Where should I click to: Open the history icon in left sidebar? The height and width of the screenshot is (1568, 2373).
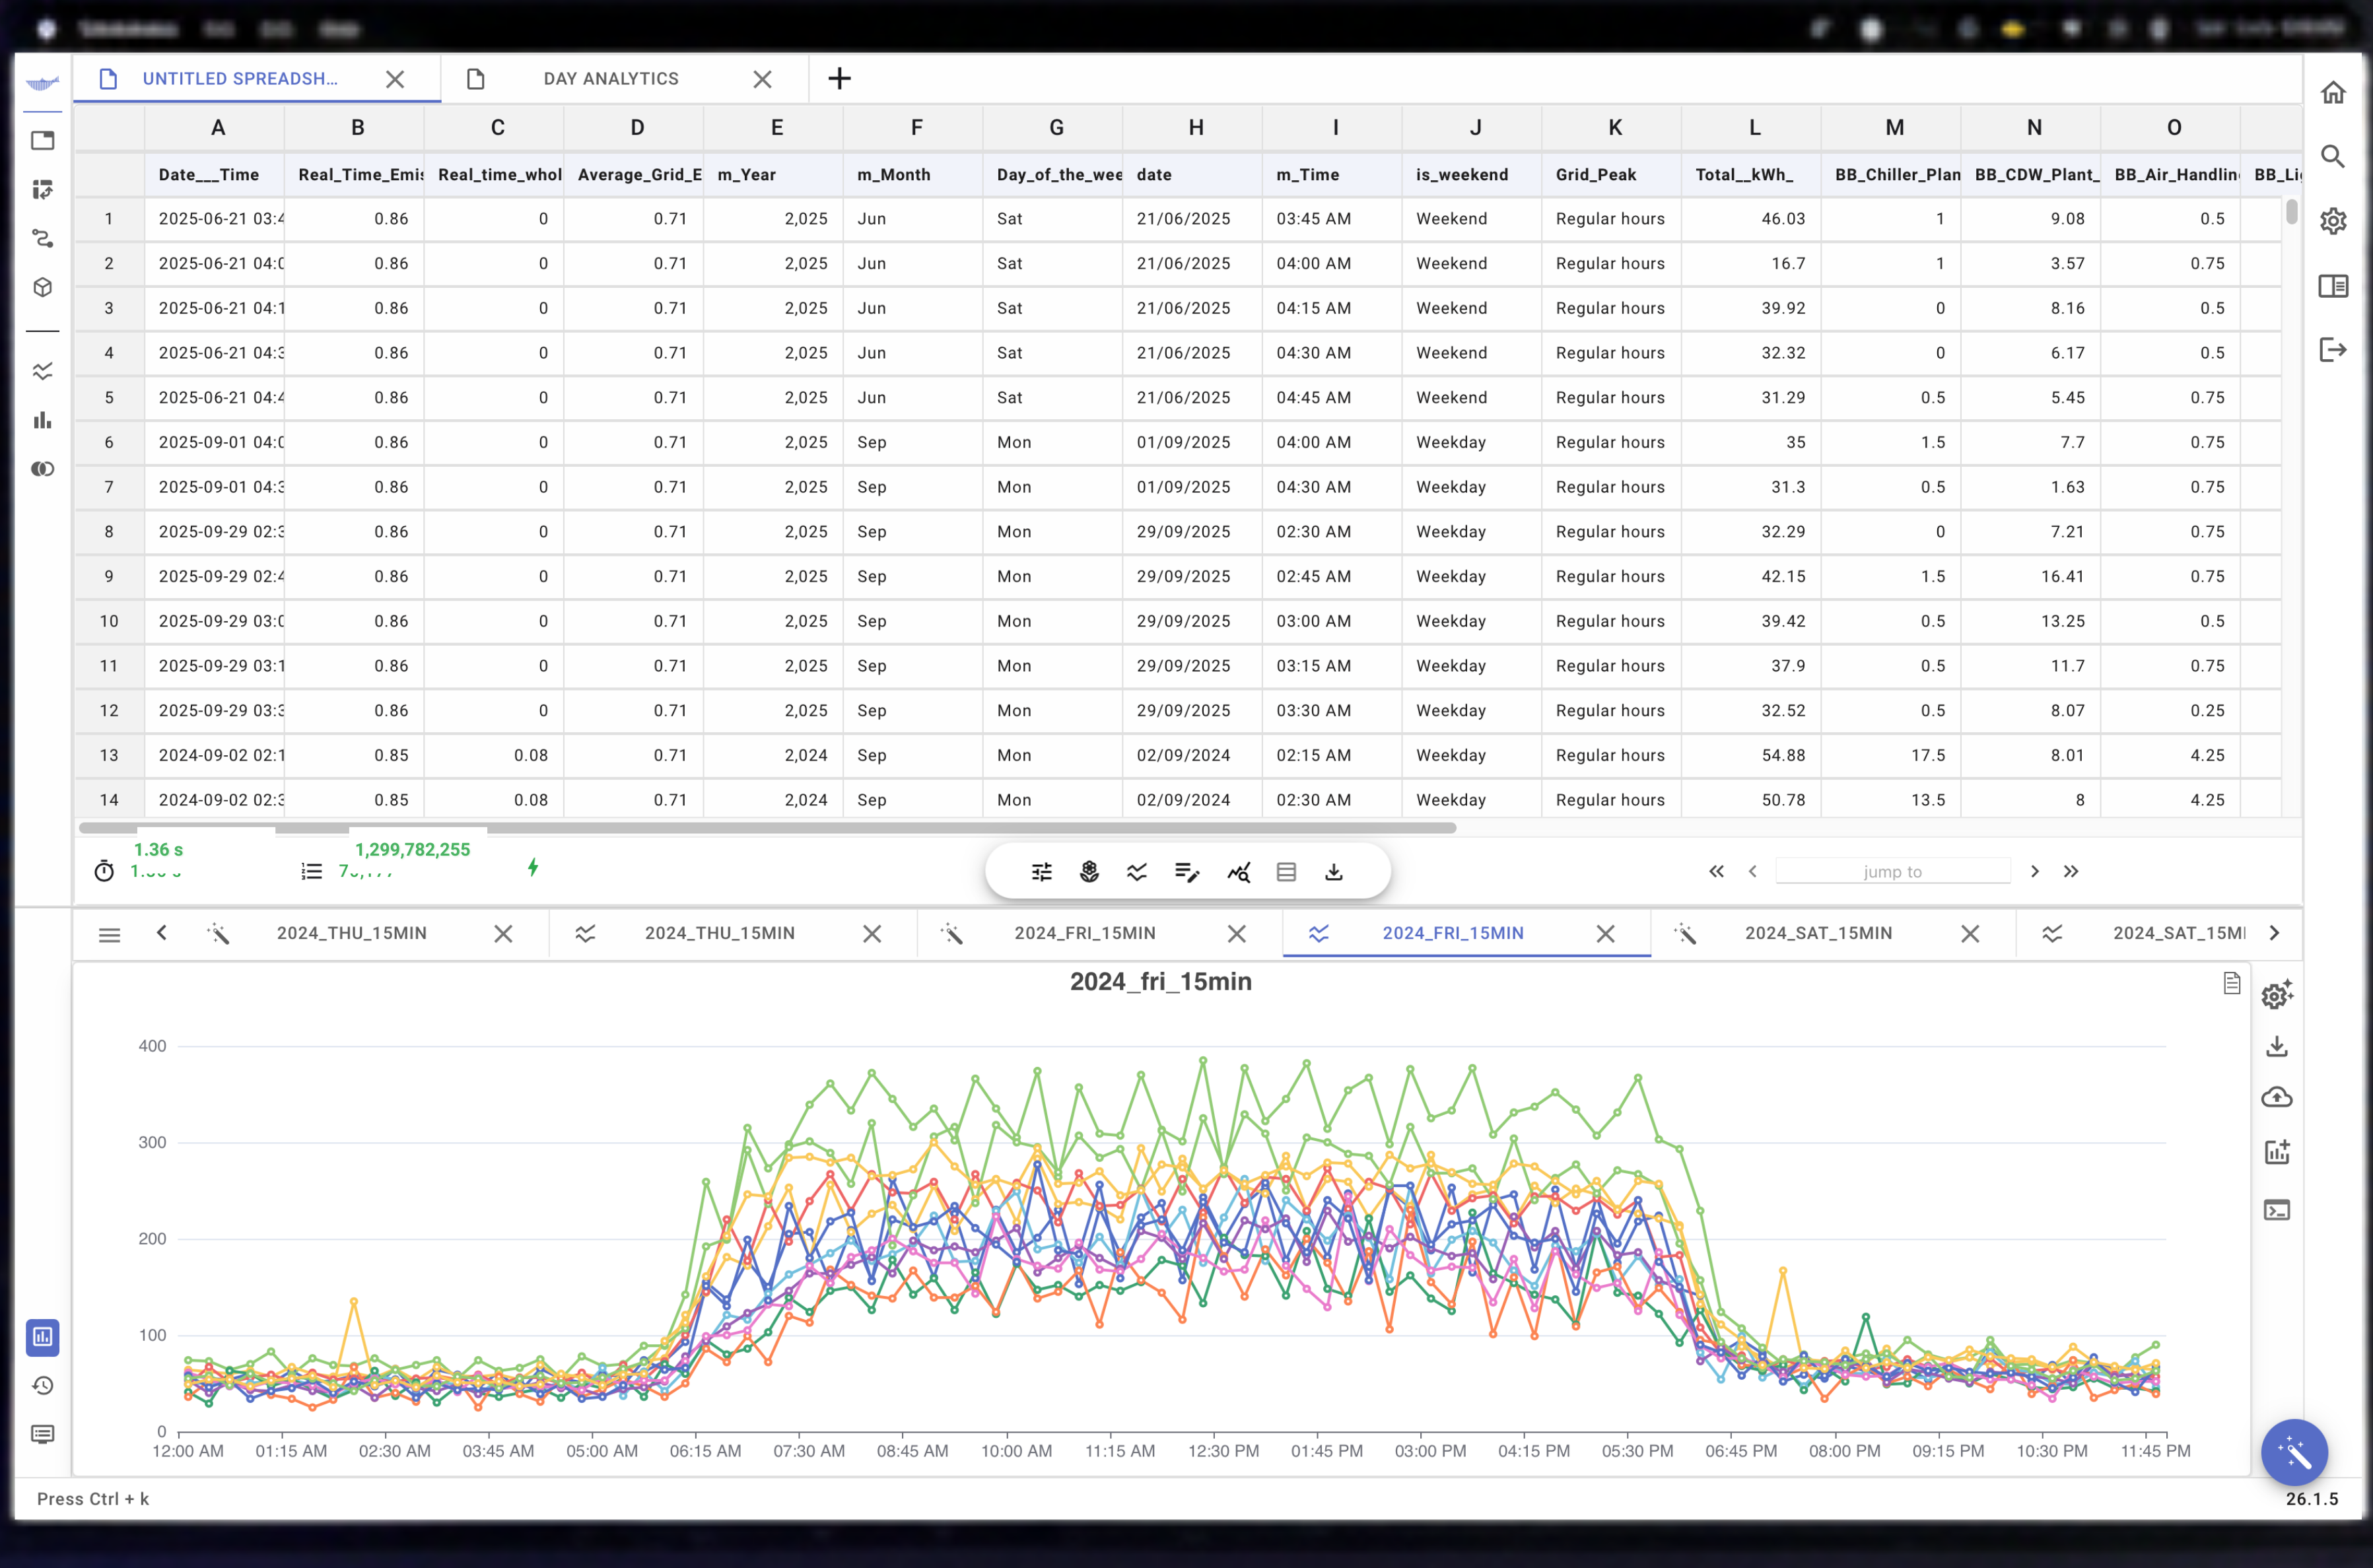(42, 1386)
